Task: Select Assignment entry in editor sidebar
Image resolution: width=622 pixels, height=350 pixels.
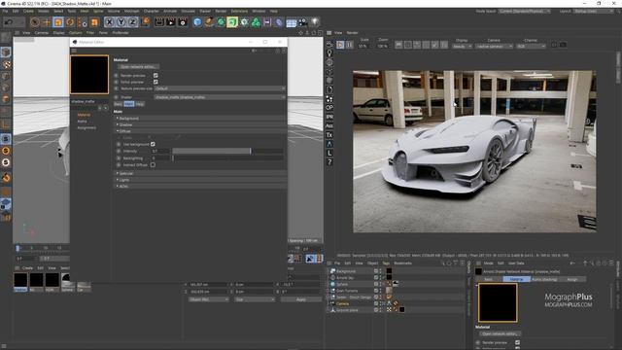Action: 86,127
